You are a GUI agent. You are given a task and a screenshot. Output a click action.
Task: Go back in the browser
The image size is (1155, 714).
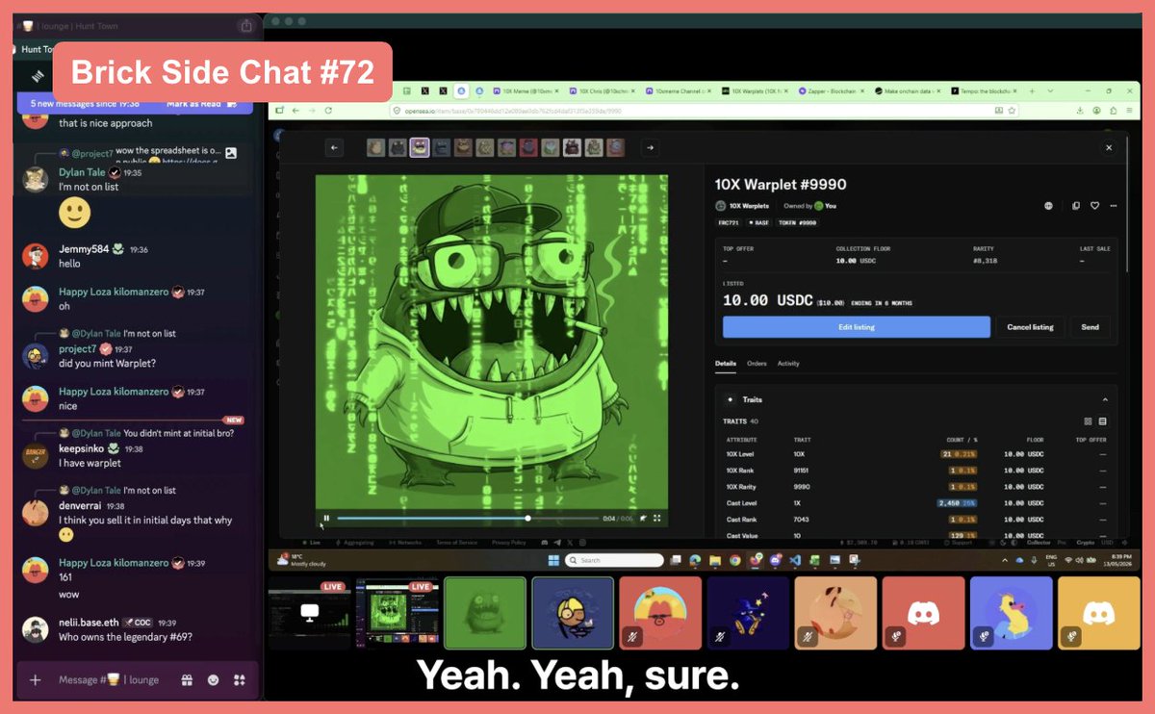296,111
